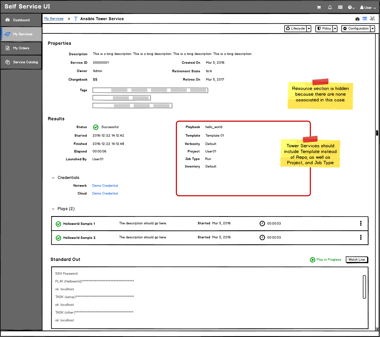
Task: Select the Launched By User01 value
Action: [x=98, y=159]
